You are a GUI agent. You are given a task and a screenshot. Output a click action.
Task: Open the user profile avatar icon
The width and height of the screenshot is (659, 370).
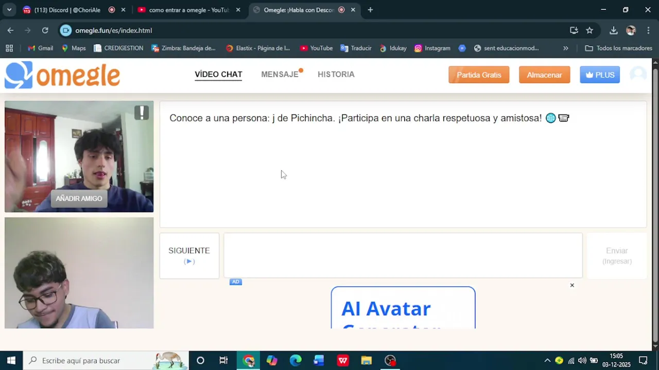pyautogui.click(x=638, y=75)
